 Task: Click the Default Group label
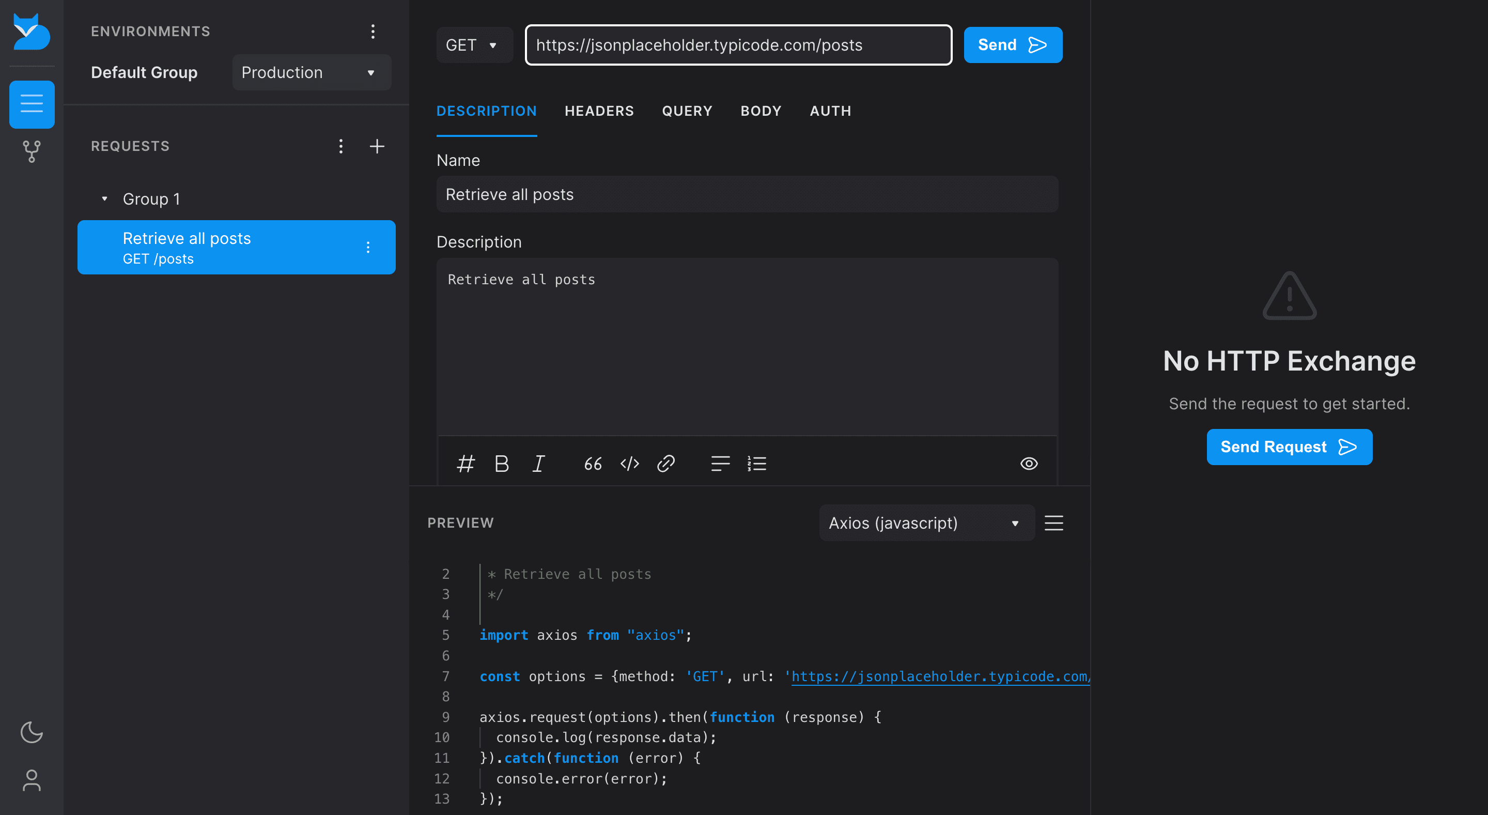[x=145, y=72]
